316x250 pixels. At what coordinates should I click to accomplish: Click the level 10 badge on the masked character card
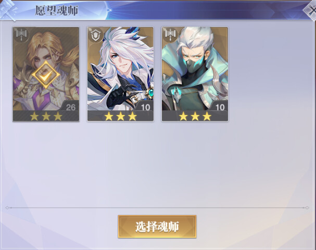(220, 107)
